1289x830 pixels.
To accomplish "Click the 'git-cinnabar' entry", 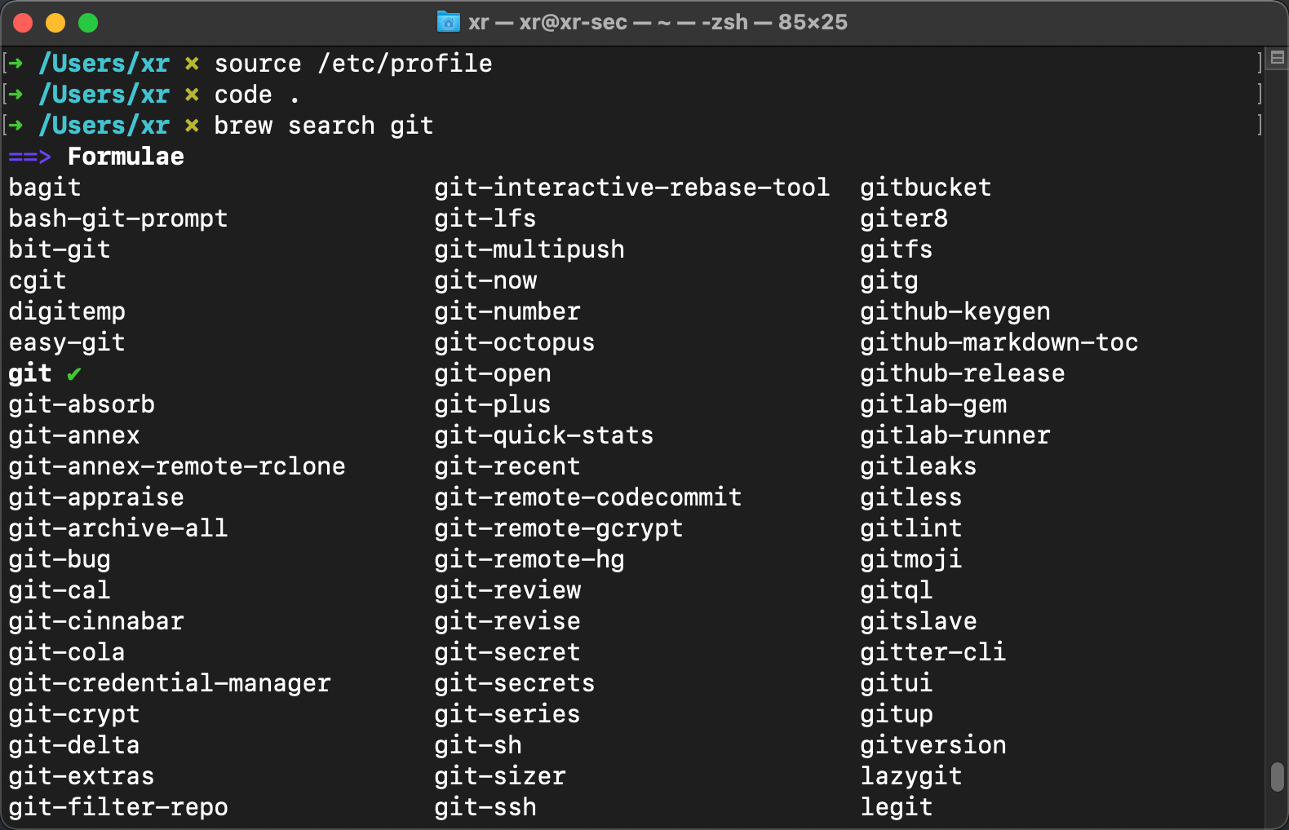I will [96, 621].
